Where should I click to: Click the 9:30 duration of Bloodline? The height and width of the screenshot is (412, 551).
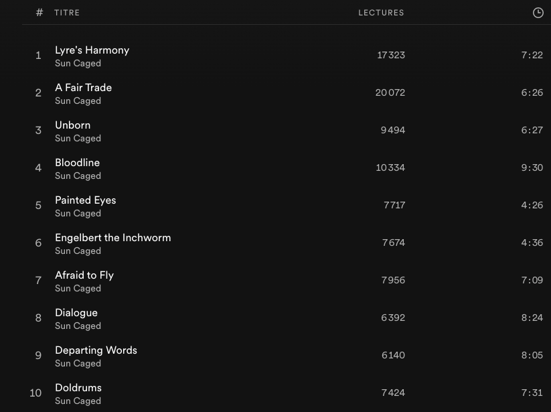[x=532, y=167]
